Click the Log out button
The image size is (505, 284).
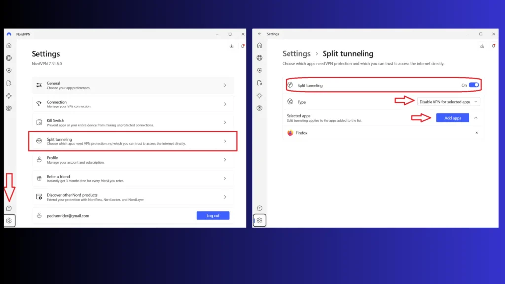(x=213, y=216)
